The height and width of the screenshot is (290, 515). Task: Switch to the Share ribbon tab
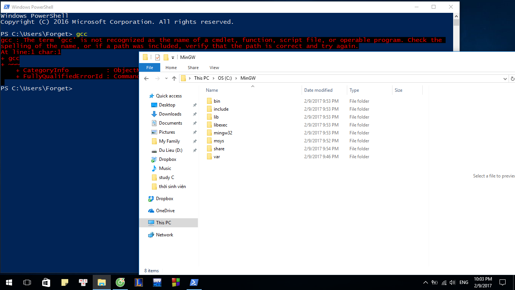(x=193, y=68)
